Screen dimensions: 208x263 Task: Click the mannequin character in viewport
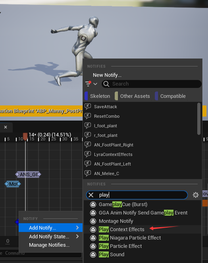click(x=75, y=50)
